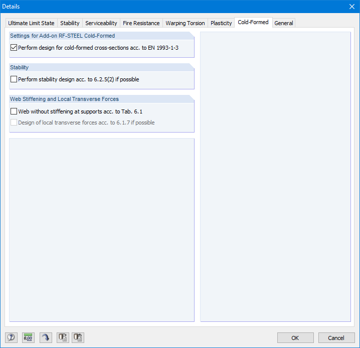Click the 'Stability' section heading
The image size is (360, 348).
click(19, 67)
